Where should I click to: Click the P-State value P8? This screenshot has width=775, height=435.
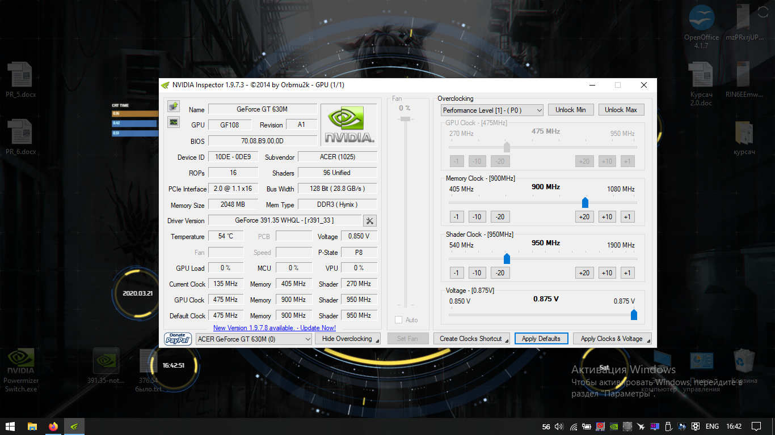[x=359, y=252]
